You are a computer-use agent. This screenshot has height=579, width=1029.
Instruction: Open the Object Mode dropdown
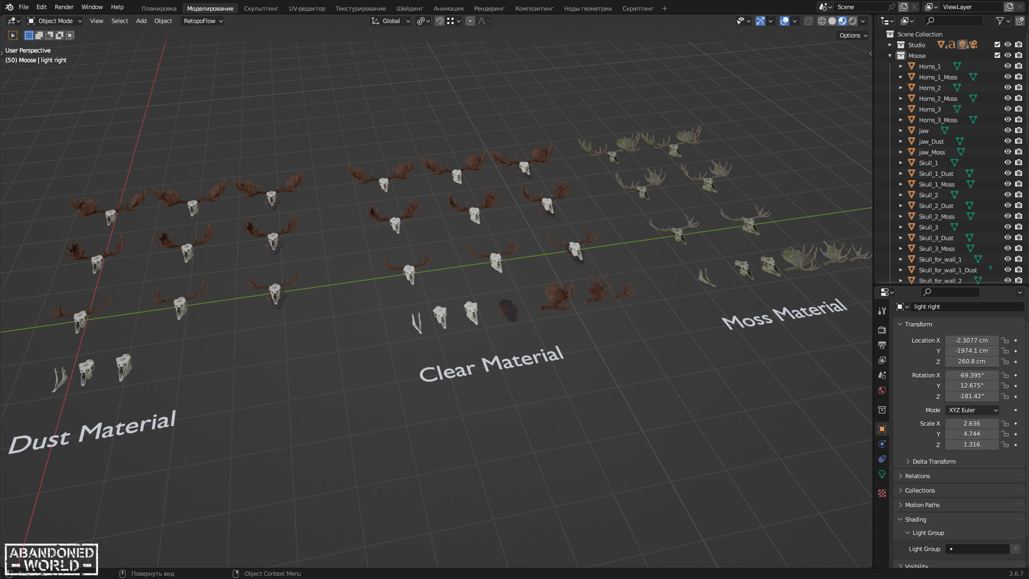[x=55, y=21]
